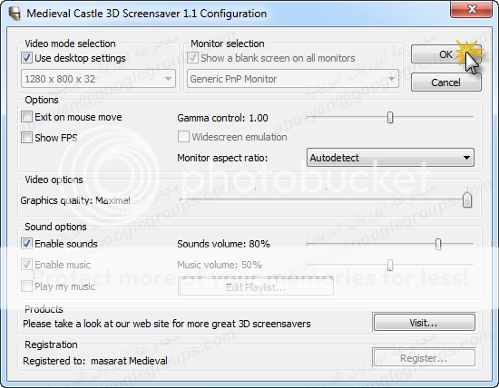Click the Edit Playlist... button
The image size is (499, 388).
[x=256, y=287]
